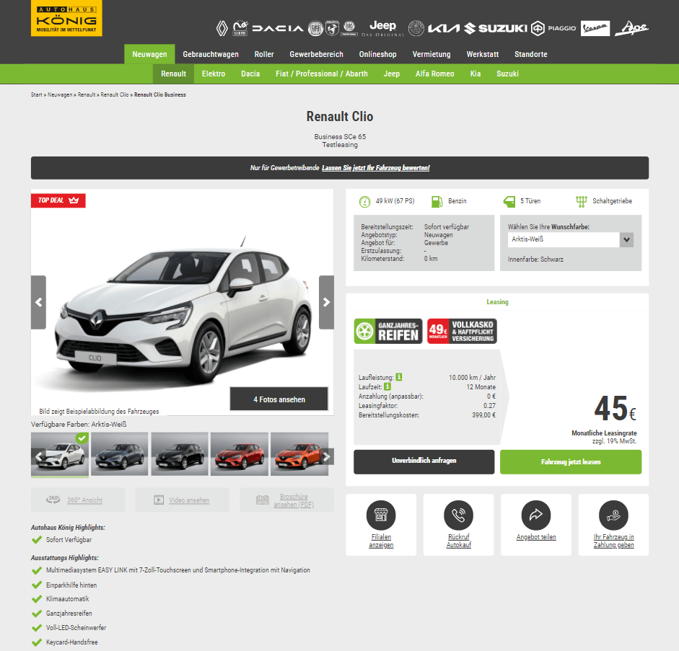
Task: Select the Alfa Romeo submenu tab
Action: (435, 74)
